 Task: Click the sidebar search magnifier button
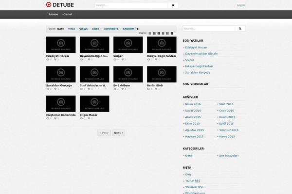tap(240, 29)
